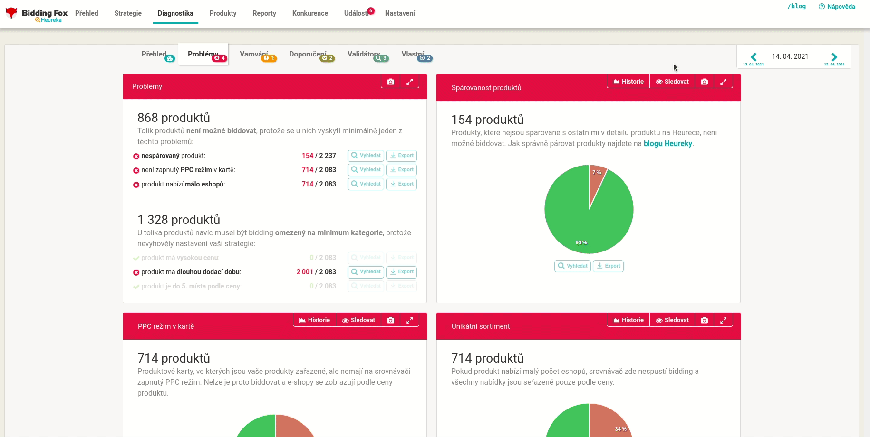Viewport: 870px width, 437px height.
Task: Click the date 14. 04. 2021
Action: [x=790, y=56]
